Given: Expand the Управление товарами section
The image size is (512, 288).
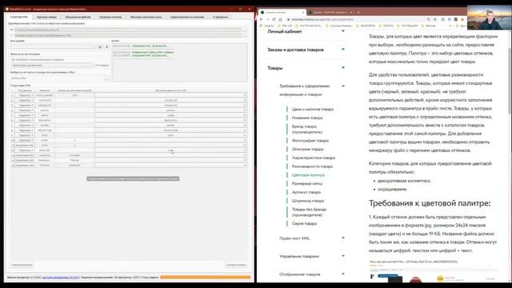Looking at the screenshot, I should 343,256.
